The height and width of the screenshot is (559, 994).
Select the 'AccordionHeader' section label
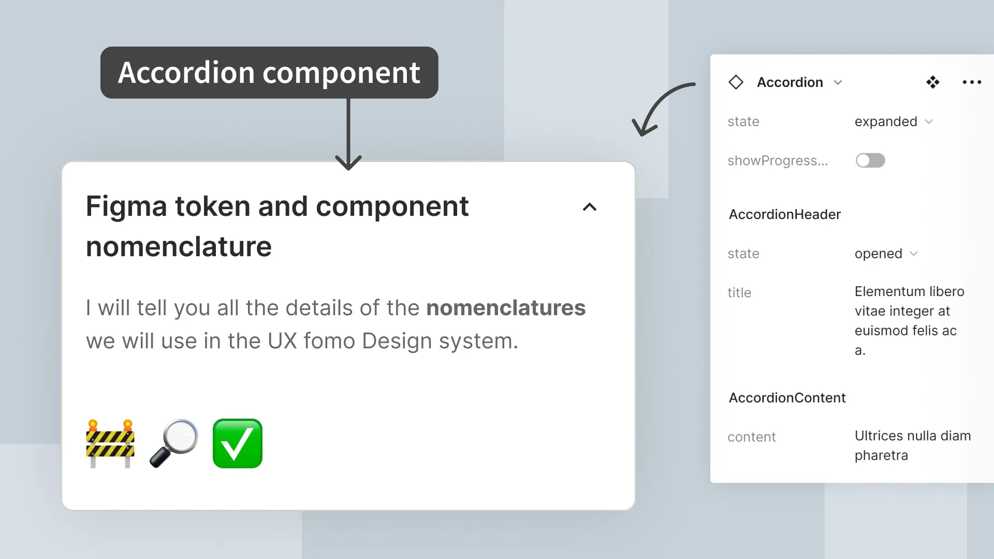pyautogui.click(x=784, y=214)
